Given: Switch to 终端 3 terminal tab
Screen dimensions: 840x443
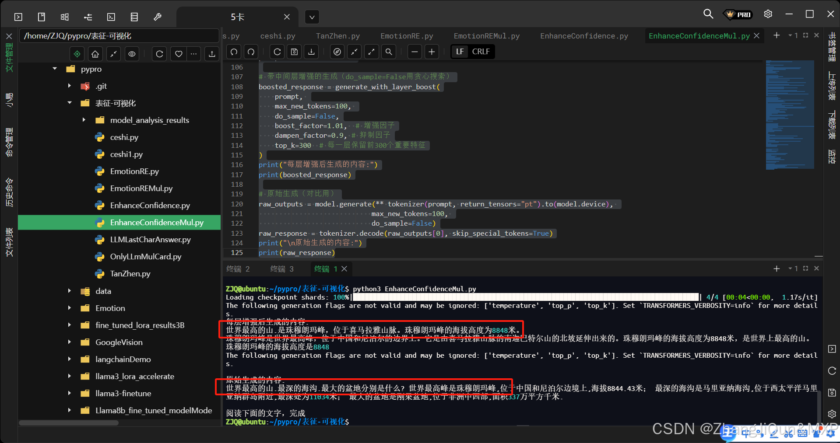Looking at the screenshot, I should (282, 269).
